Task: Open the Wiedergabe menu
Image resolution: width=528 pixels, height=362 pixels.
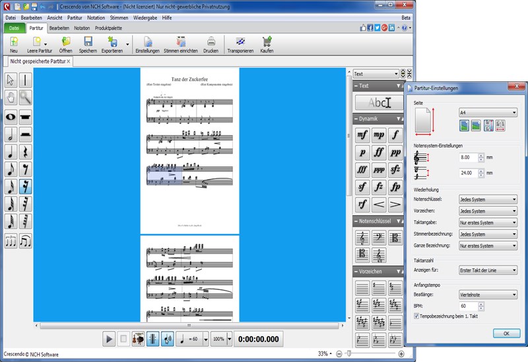Action: tap(145, 18)
